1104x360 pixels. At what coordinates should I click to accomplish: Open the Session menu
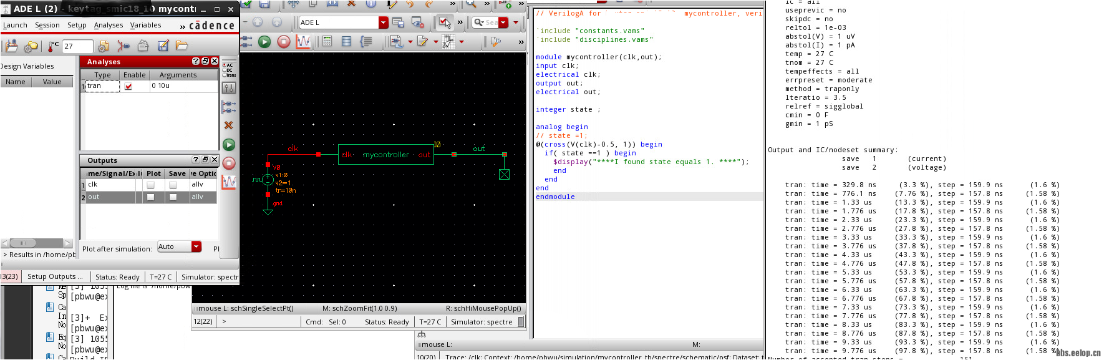(47, 25)
